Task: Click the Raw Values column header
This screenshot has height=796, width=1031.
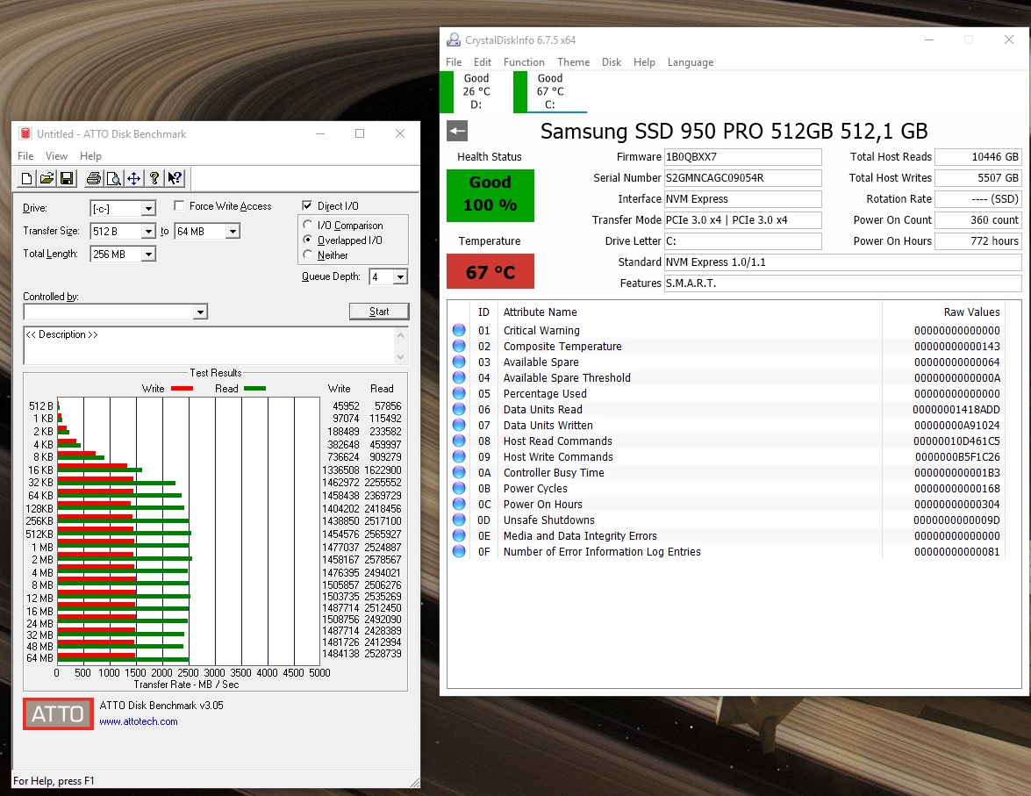Action: point(971,312)
